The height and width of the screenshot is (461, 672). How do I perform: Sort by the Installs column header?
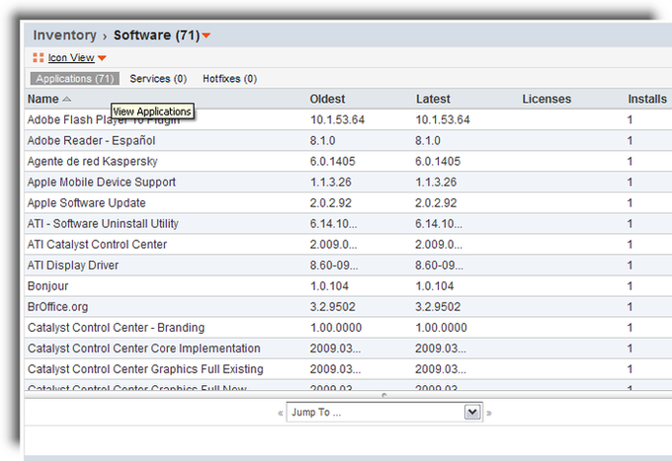pos(647,100)
